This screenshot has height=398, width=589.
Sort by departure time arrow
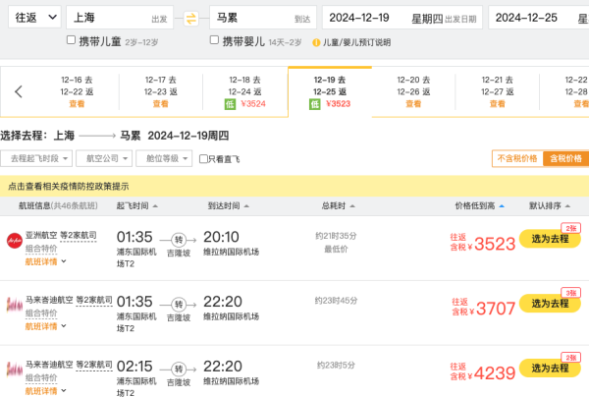(155, 206)
